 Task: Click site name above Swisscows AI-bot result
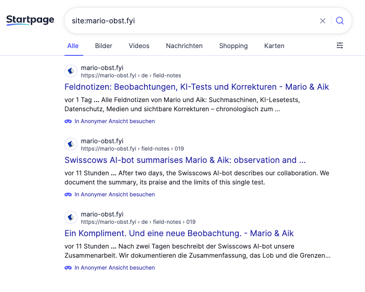click(x=102, y=141)
